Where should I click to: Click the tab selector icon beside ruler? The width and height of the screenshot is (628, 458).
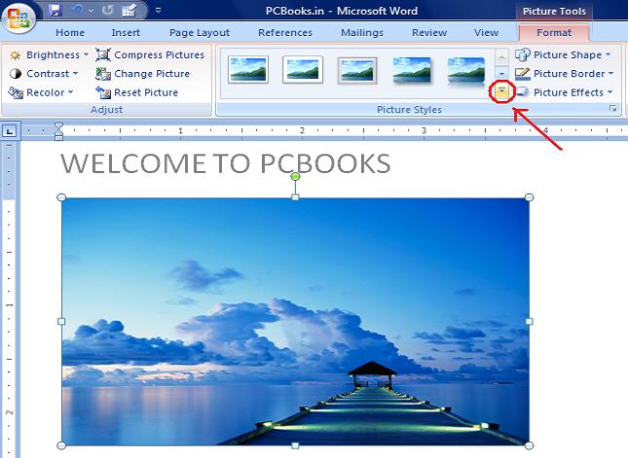coord(9,131)
